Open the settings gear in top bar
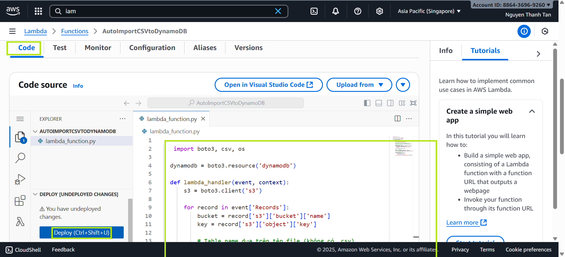The height and width of the screenshot is (257, 565). click(x=380, y=11)
